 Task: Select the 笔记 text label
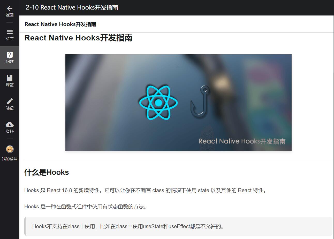(10, 108)
